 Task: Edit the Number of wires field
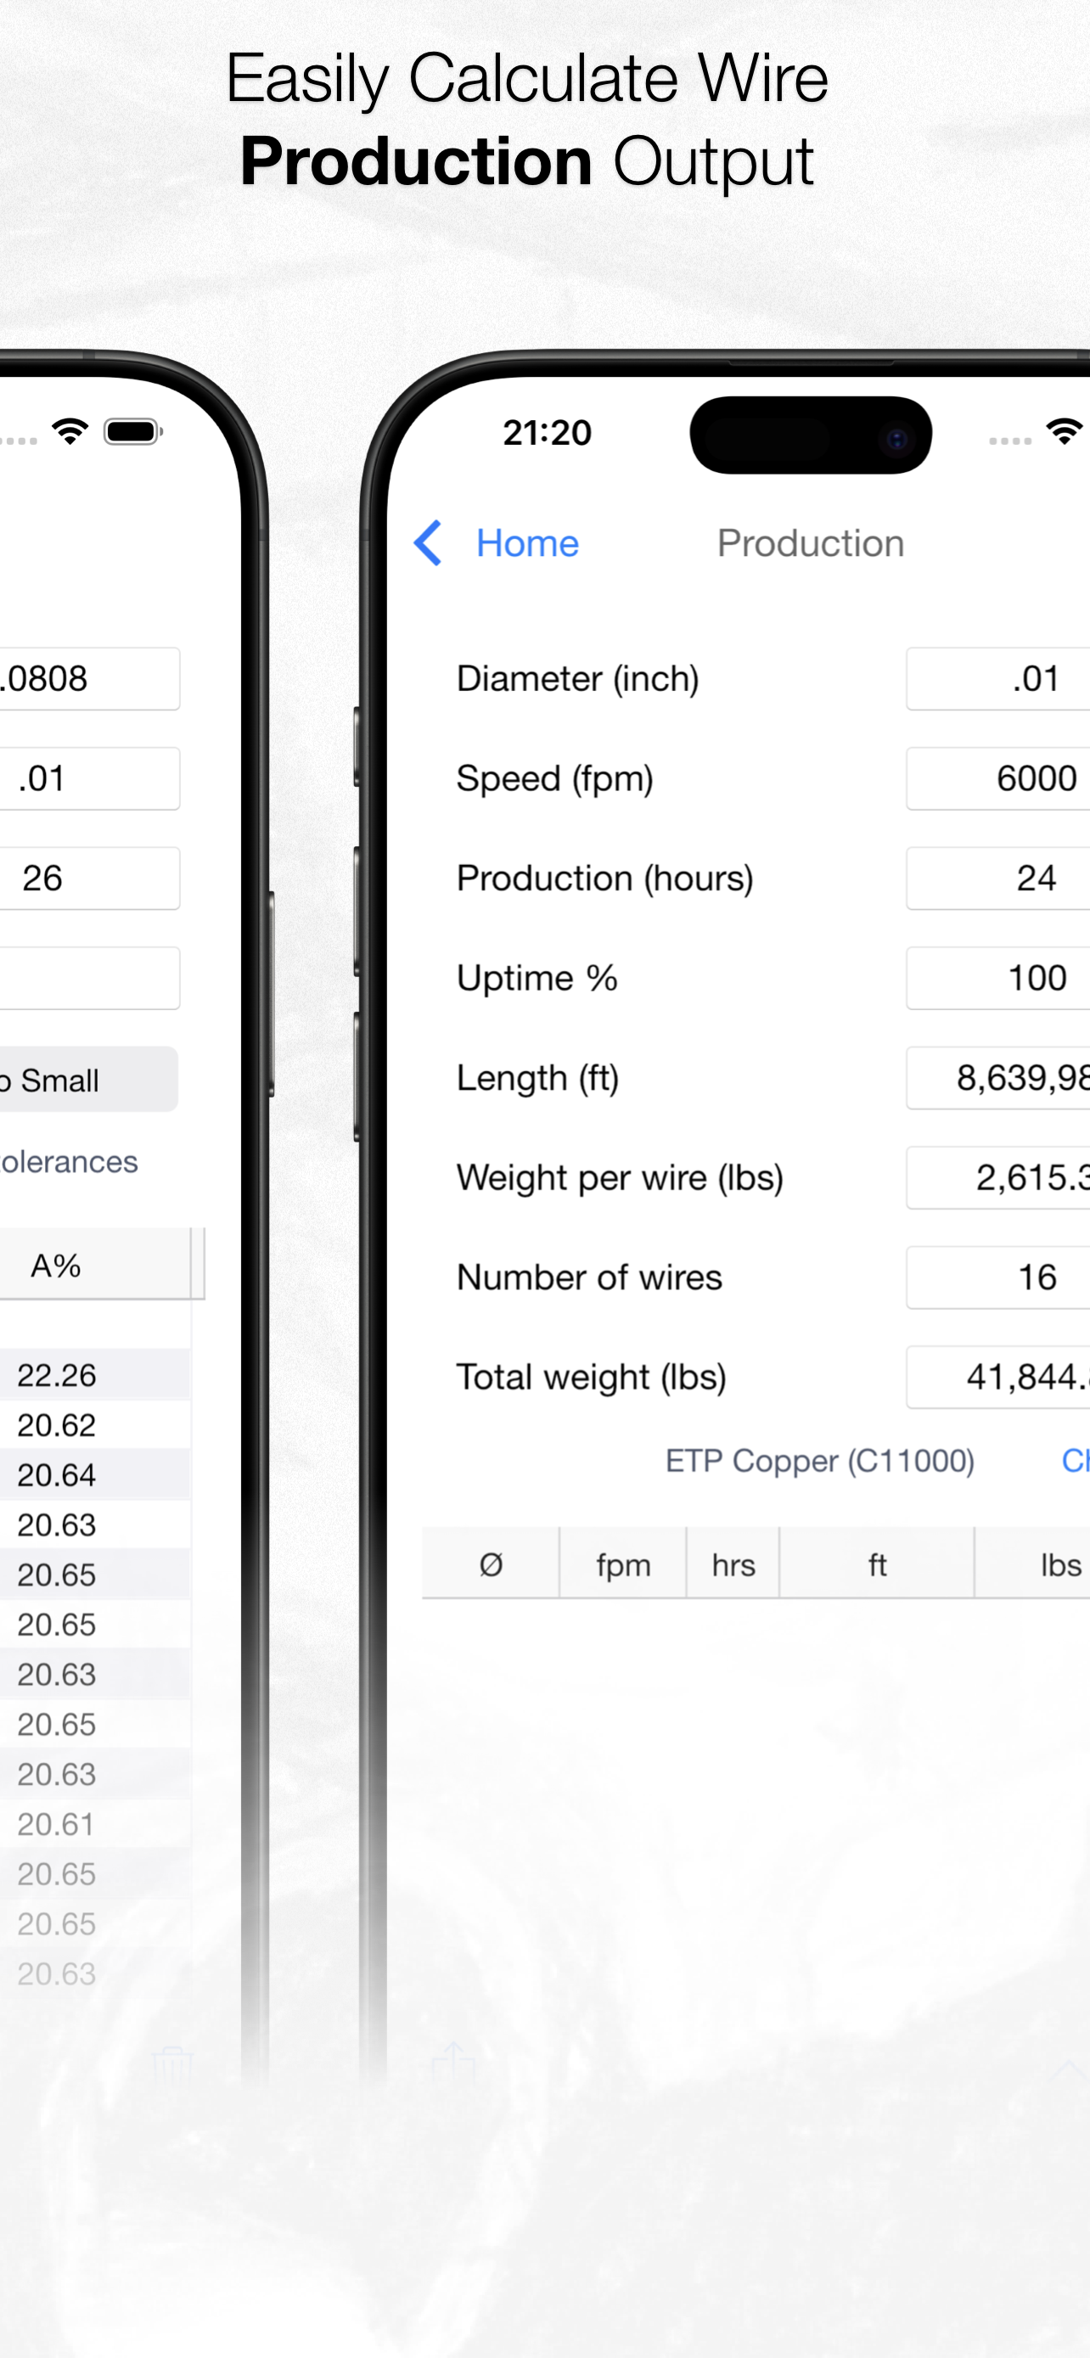point(997,1277)
